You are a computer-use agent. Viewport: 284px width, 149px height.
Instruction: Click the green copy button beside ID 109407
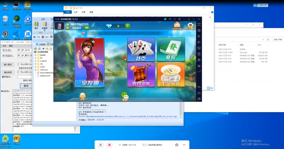pyautogui.click(x=87, y=28)
